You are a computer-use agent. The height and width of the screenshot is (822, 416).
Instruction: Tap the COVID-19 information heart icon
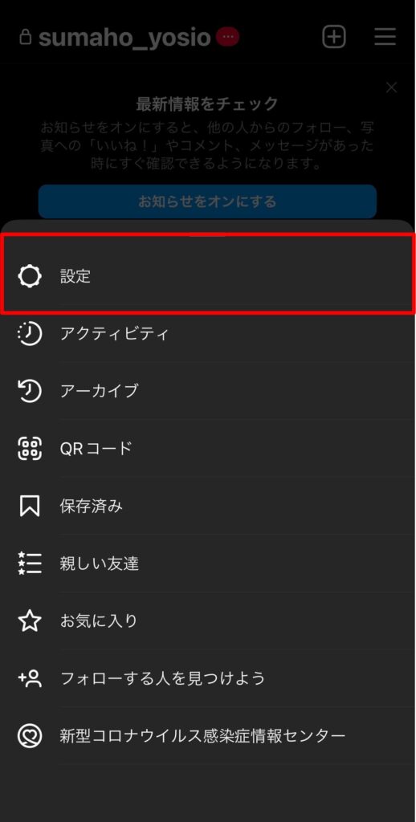pyautogui.click(x=30, y=736)
